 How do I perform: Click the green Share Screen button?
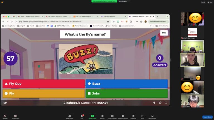93,117
